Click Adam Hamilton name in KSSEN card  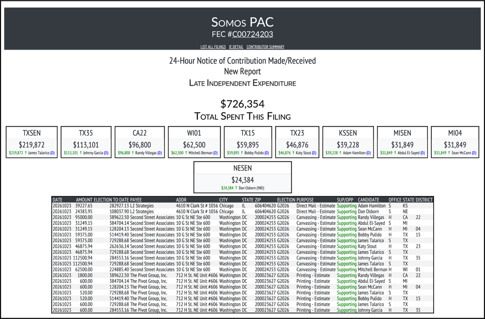(x=354, y=153)
